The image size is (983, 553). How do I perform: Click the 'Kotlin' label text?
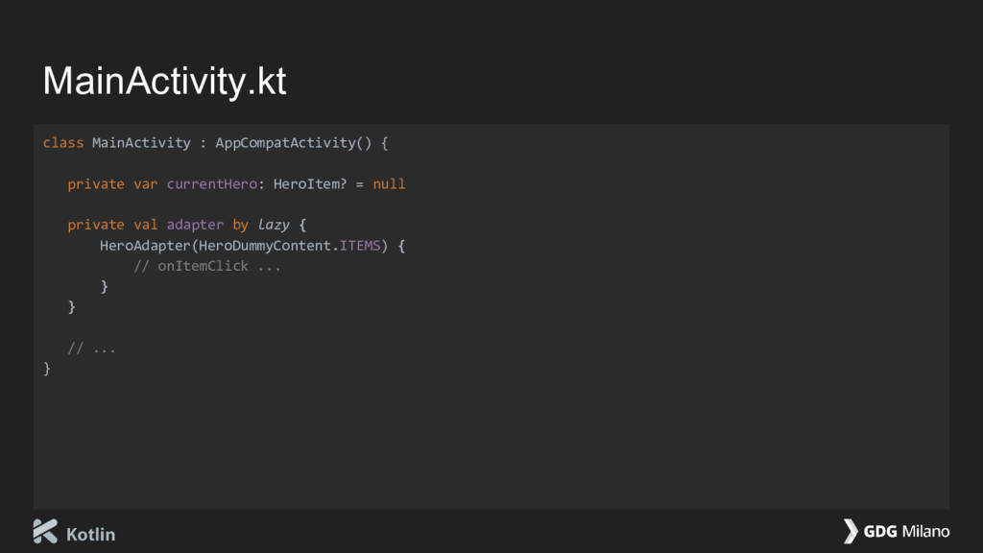point(91,534)
